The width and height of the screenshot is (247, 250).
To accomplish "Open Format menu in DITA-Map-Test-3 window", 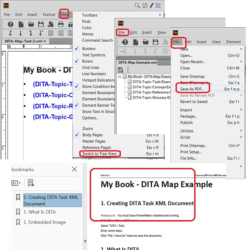I will tap(49, 15).
